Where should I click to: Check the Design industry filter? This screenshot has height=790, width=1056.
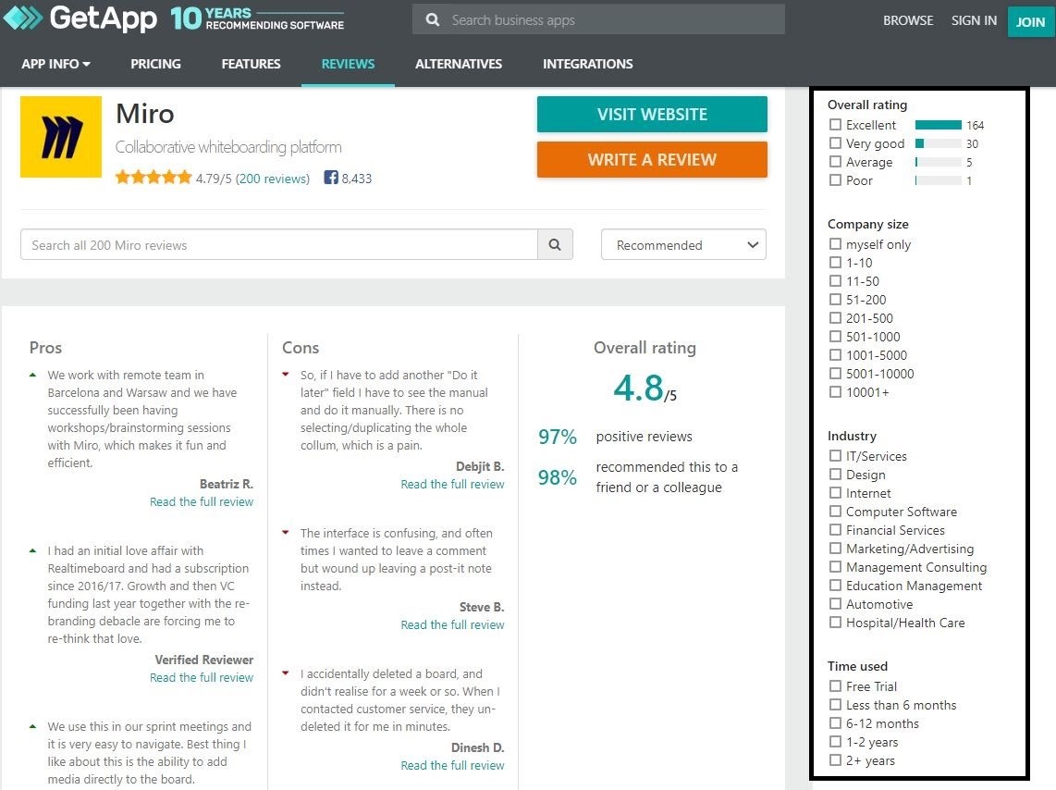tap(835, 475)
